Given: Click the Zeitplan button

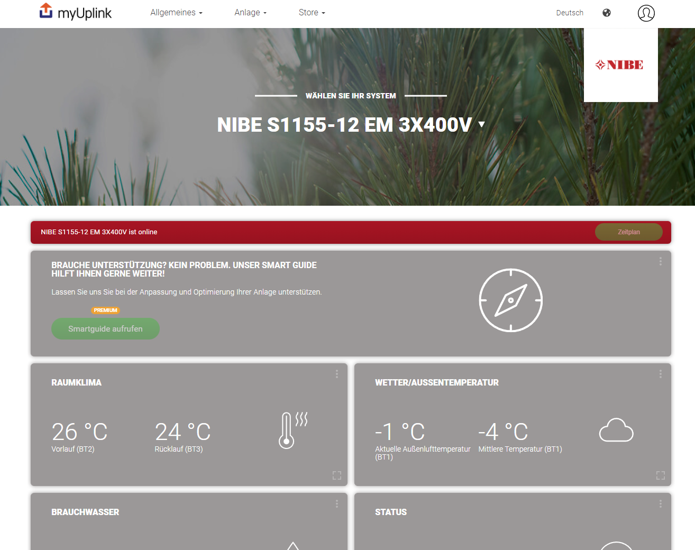Looking at the screenshot, I should click(628, 232).
